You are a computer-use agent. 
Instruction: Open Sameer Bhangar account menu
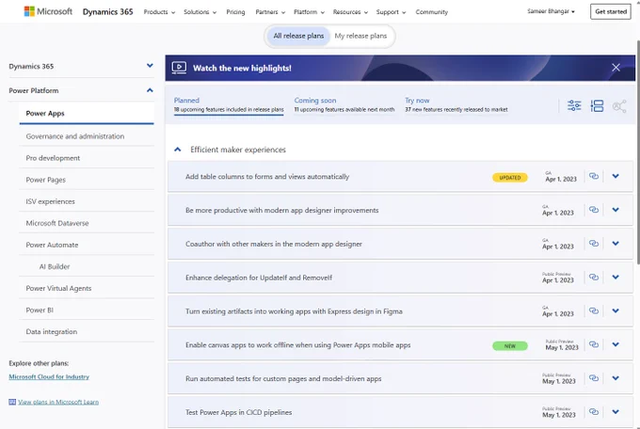tap(551, 11)
